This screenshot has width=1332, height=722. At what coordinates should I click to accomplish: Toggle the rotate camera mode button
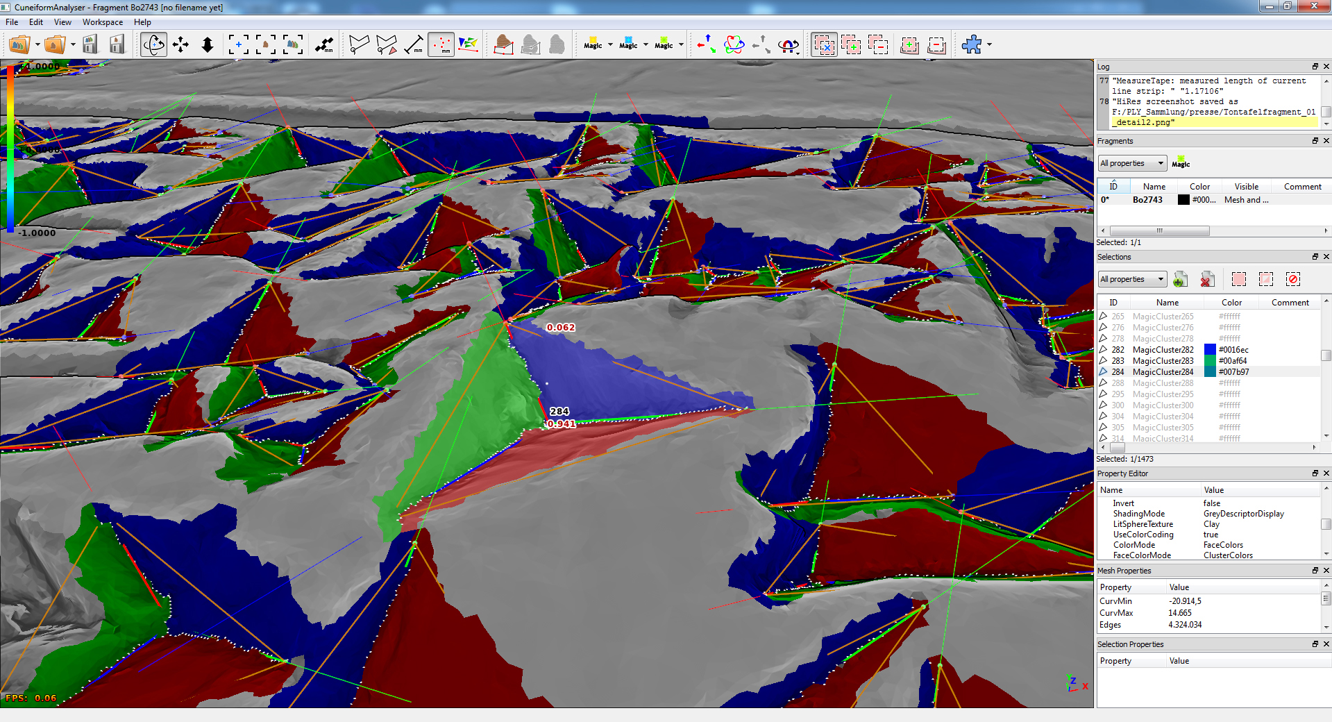pos(153,45)
